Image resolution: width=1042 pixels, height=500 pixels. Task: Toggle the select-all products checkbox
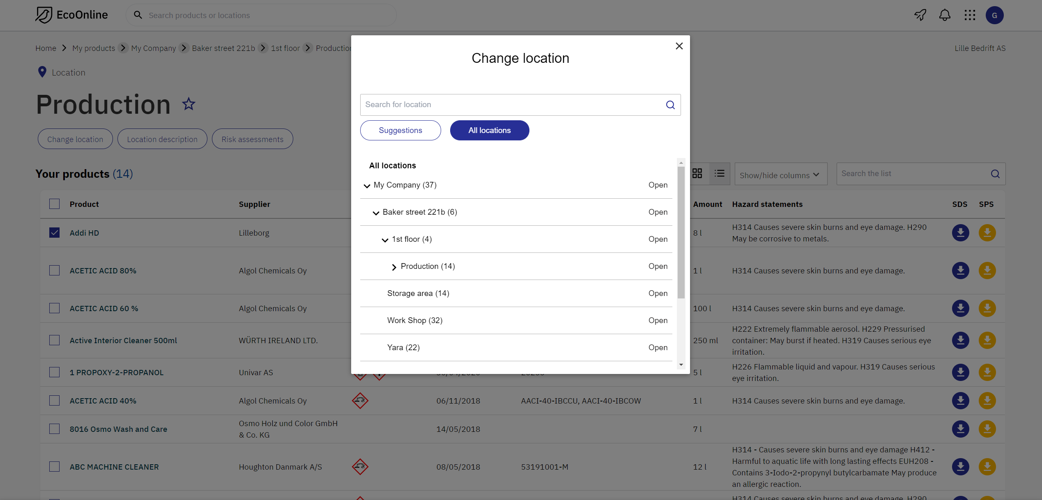pos(54,204)
